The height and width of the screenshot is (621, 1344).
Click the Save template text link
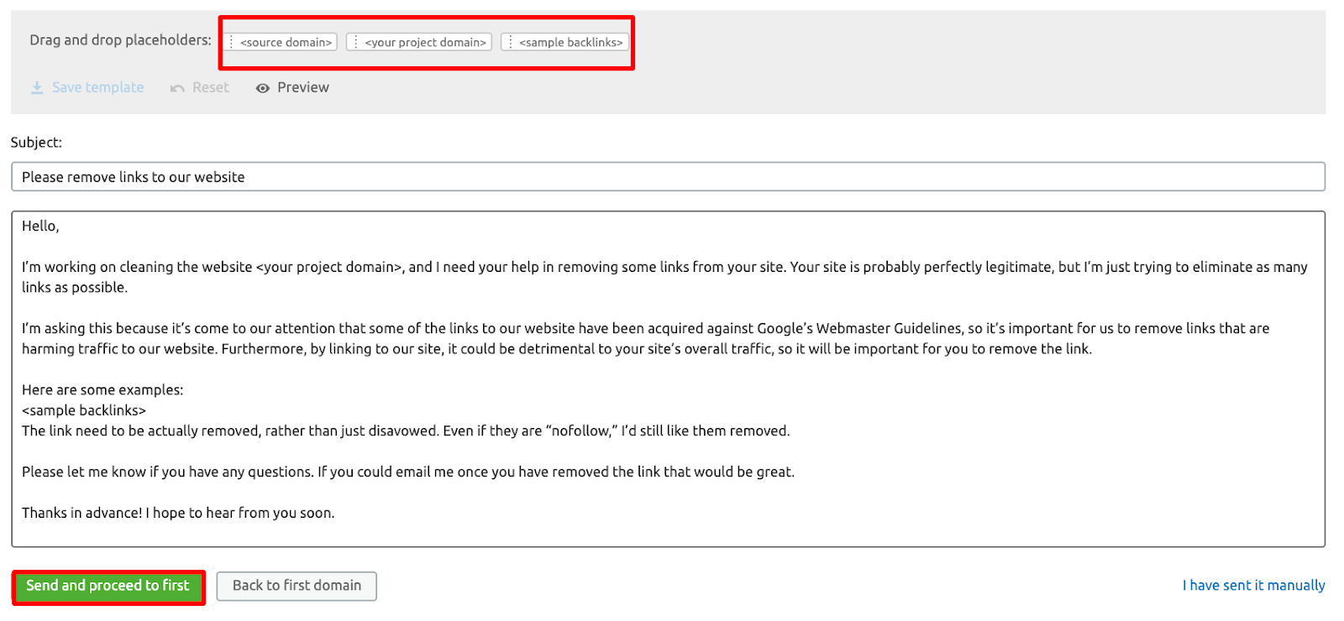click(97, 87)
